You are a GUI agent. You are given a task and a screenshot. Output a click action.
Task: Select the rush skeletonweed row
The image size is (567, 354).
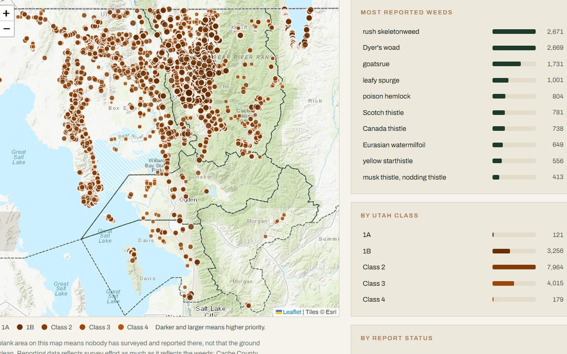[463, 32]
